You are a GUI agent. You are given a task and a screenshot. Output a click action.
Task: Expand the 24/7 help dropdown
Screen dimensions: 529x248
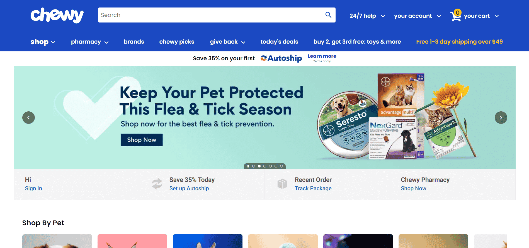[x=367, y=16]
